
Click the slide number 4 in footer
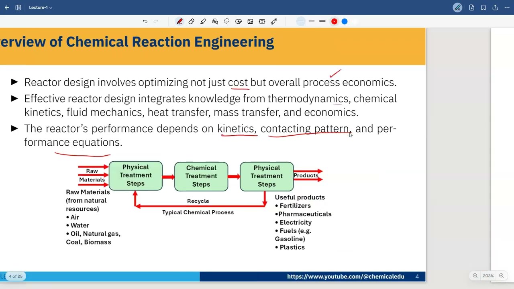pyautogui.click(x=417, y=277)
